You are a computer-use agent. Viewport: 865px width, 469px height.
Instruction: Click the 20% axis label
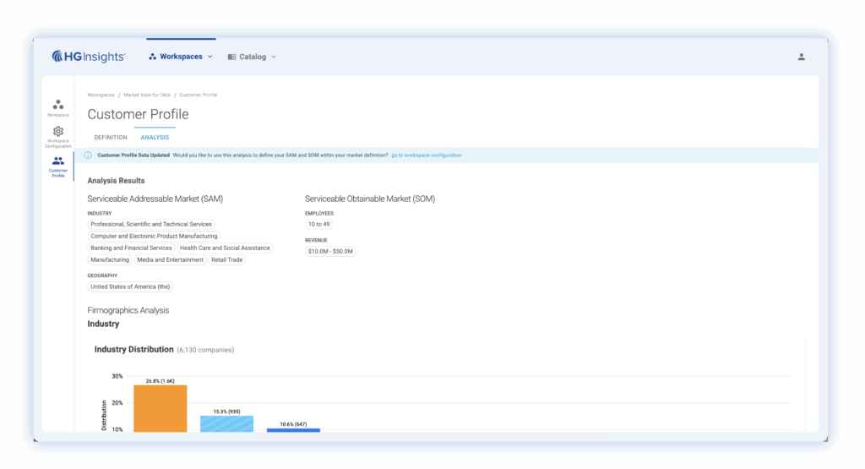coord(117,403)
